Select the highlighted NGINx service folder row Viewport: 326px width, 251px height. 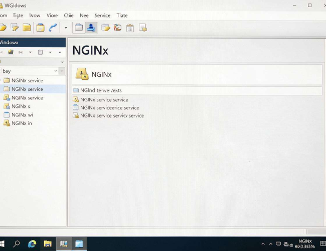pos(33,89)
